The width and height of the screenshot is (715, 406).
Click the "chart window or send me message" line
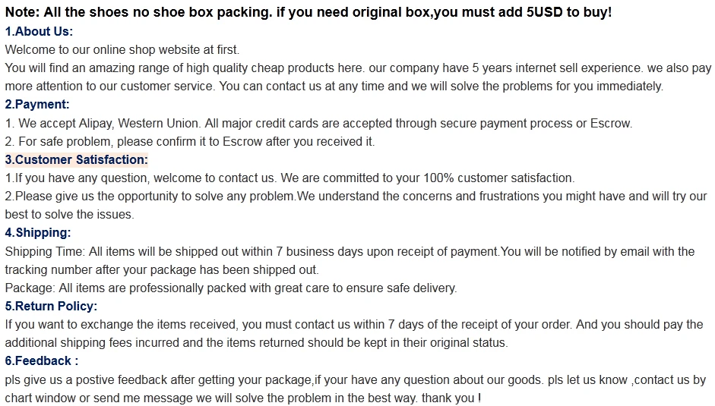(x=243, y=398)
